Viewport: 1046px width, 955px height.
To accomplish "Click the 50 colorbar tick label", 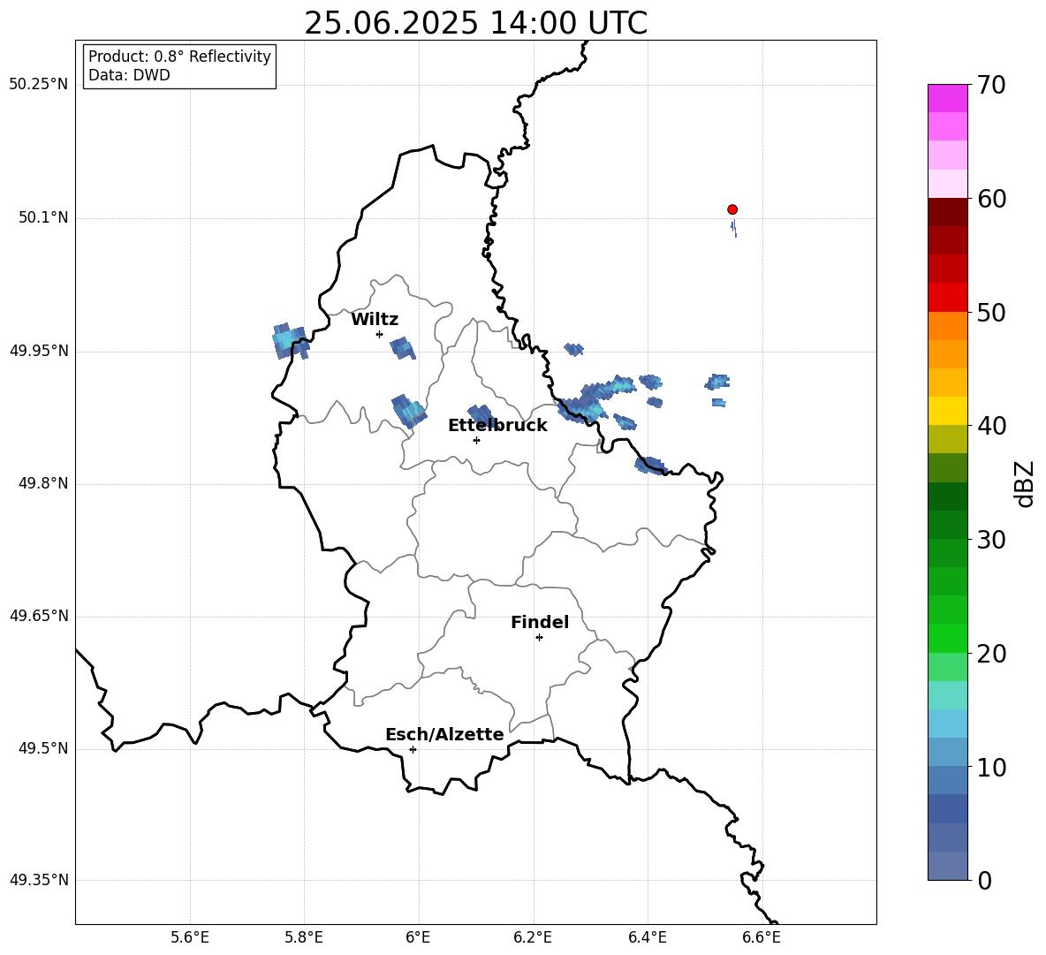I will point(990,312).
